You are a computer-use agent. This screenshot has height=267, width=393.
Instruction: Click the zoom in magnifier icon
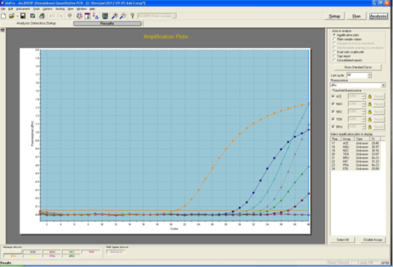click(114, 16)
